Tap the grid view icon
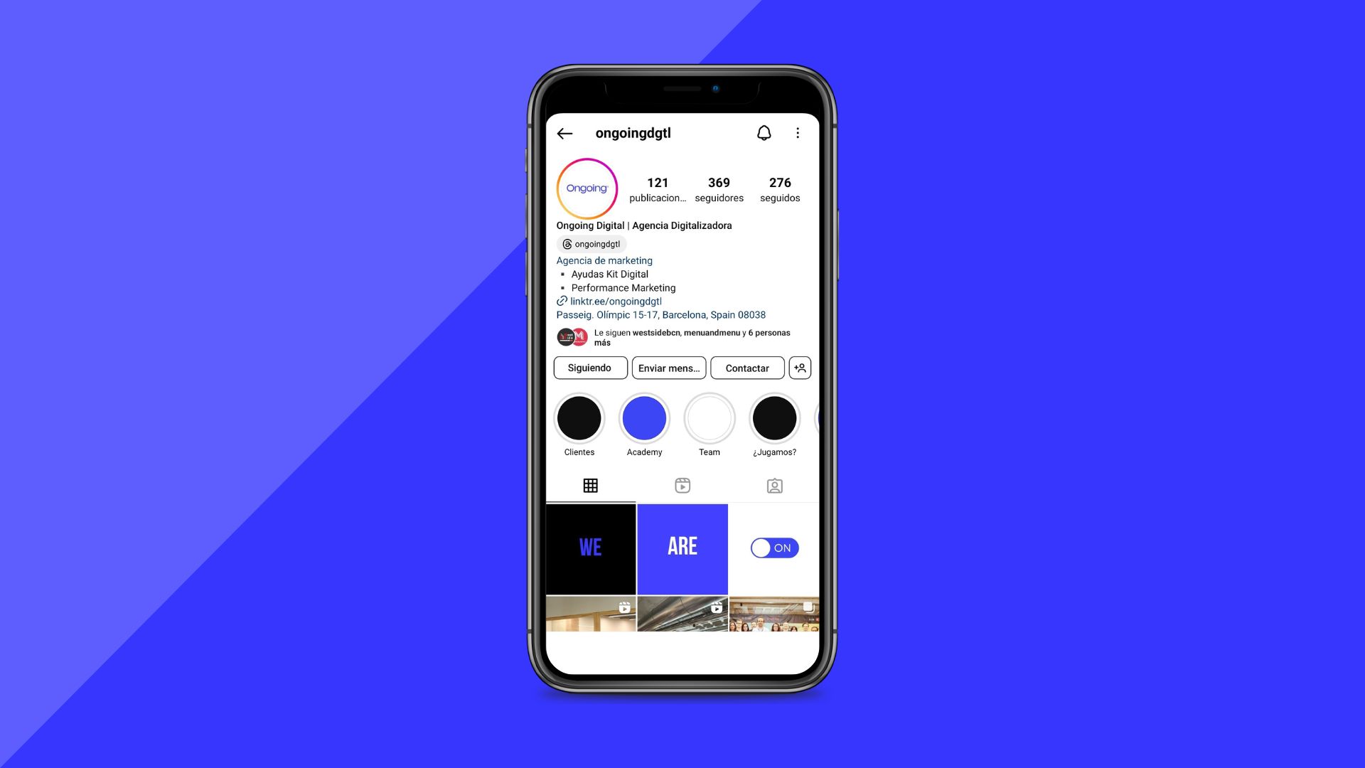Image resolution: width=1365 pixels, height=768 pixels. click(591, 486)
